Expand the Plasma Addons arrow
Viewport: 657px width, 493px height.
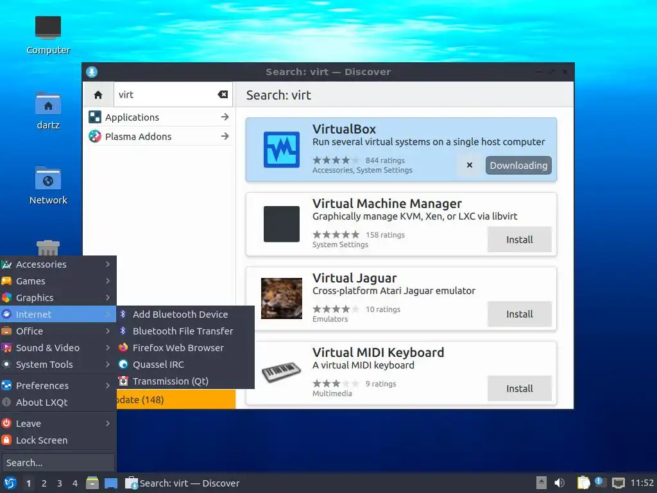225,136
